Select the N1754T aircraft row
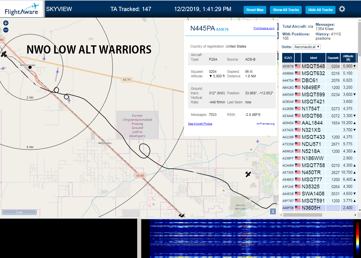Screen dimensions: 361x258 320,109
